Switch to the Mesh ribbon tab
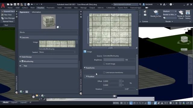The width and height of the screenshot is (193, 108). click(33, 8)
